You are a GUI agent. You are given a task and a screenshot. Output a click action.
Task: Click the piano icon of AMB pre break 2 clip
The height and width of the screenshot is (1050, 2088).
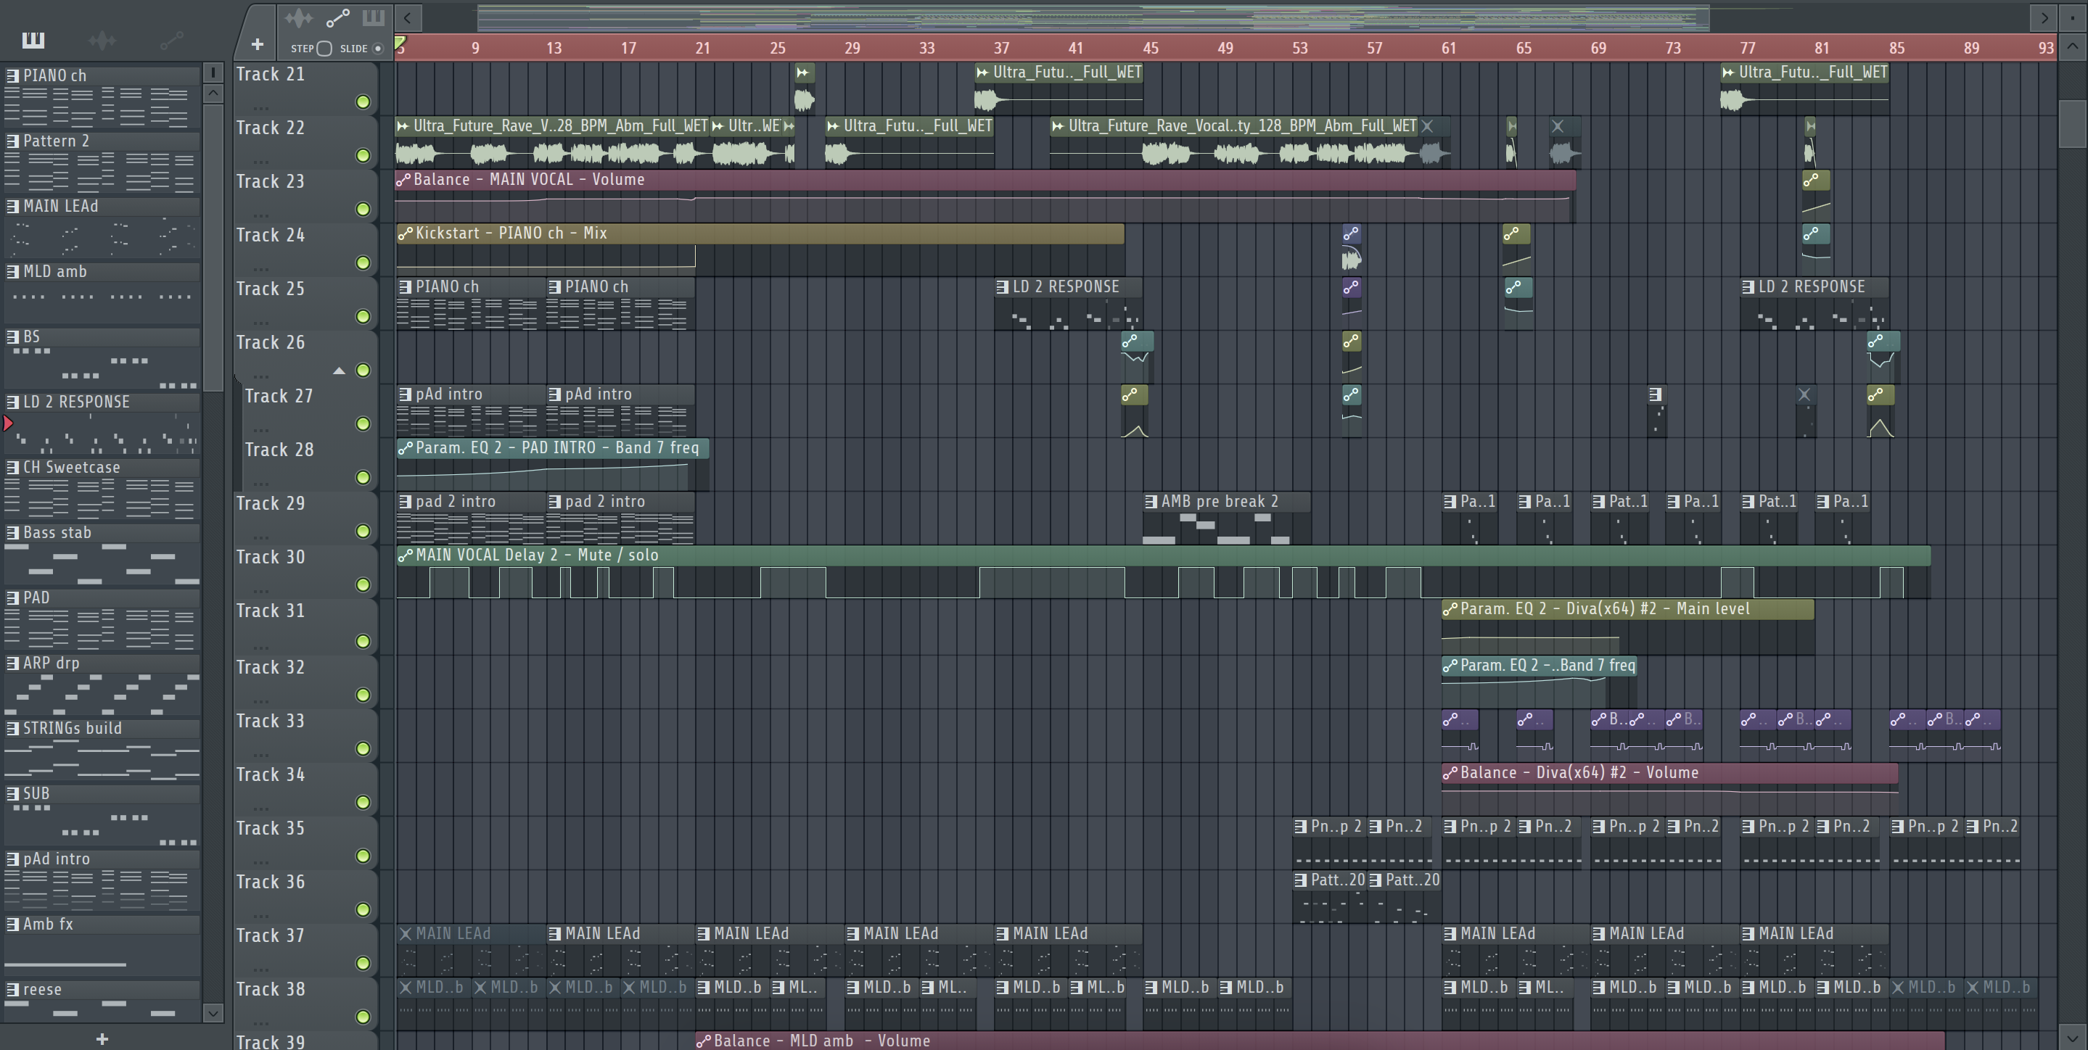(1151, 503)
